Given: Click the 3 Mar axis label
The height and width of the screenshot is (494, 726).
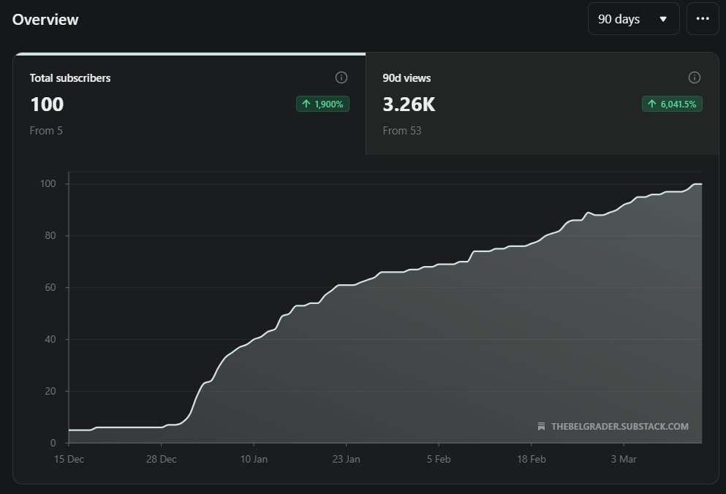Looking at the screenshot, I should coord(624,459).
